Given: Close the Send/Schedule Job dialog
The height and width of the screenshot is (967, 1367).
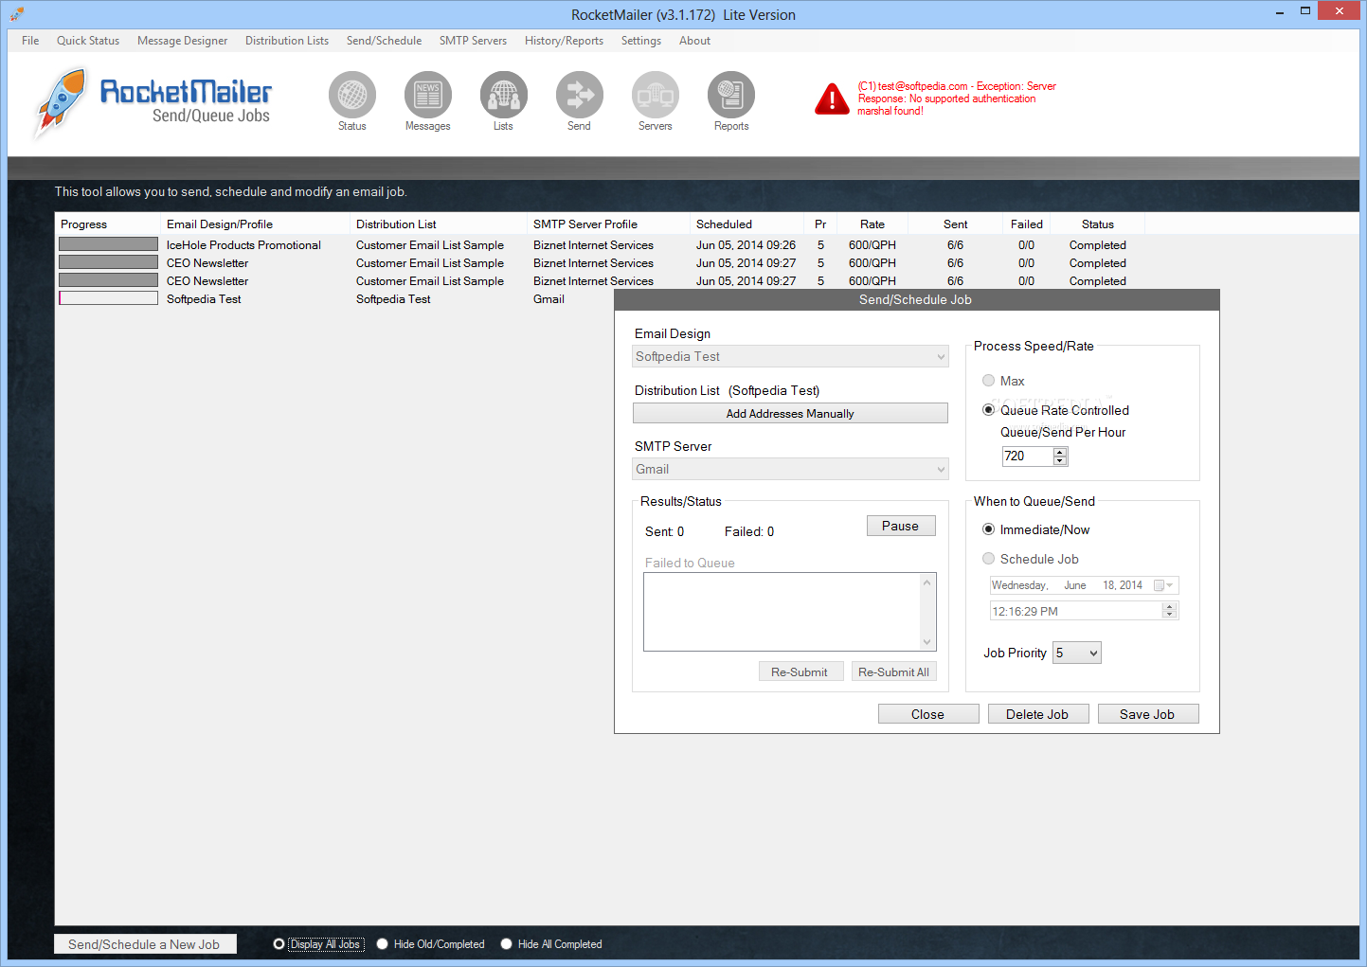Looking at the screenshot, I should 928,714.
